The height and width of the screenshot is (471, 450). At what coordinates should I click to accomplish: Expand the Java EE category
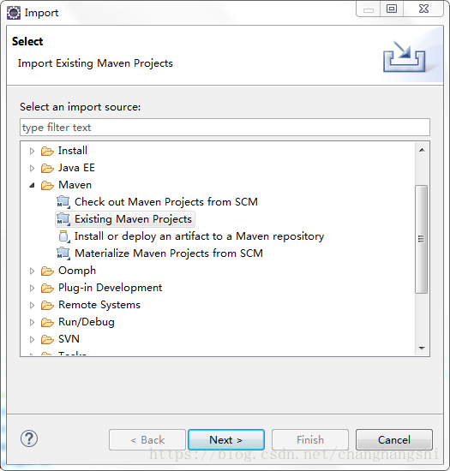pyautogui.click(x=33, y=168)
